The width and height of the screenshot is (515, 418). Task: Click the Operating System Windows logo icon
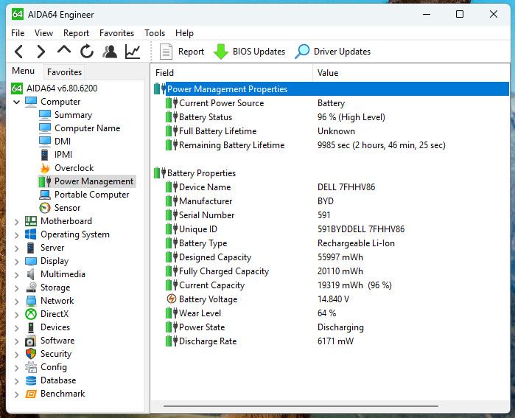point(31,234)
